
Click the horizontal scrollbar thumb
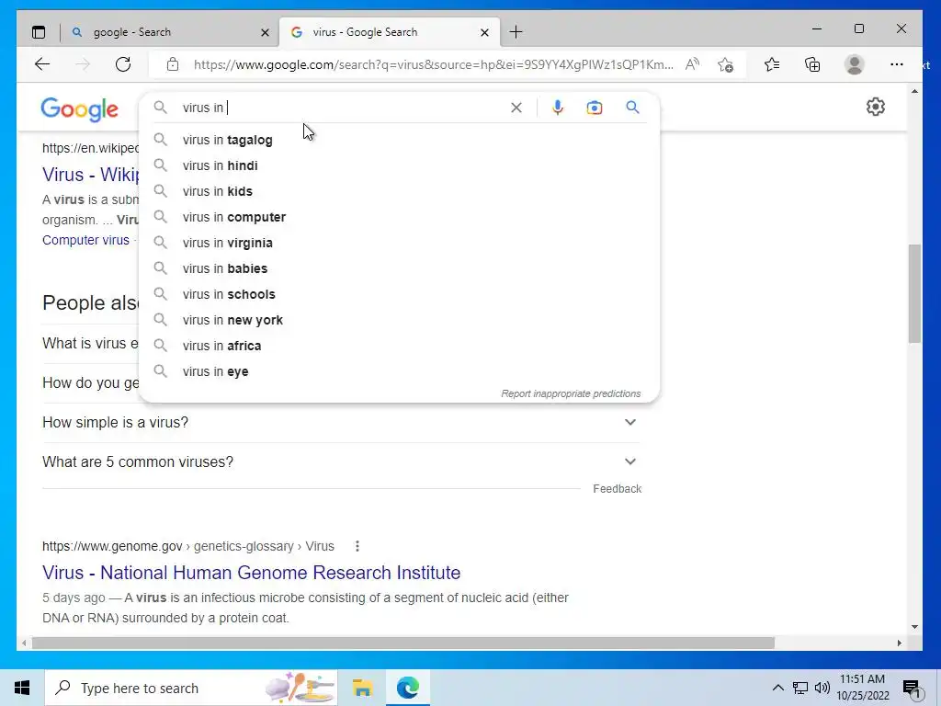click(x=403, y=643)
